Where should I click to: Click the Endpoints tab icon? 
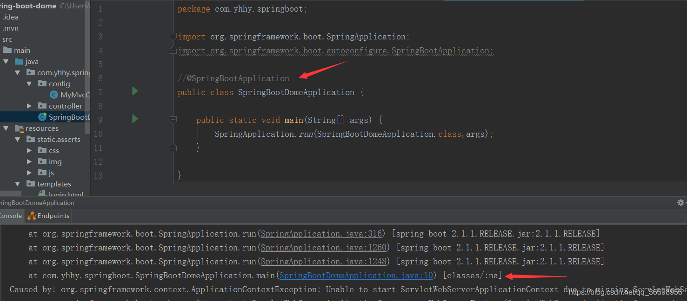click(x=32, y=216)
